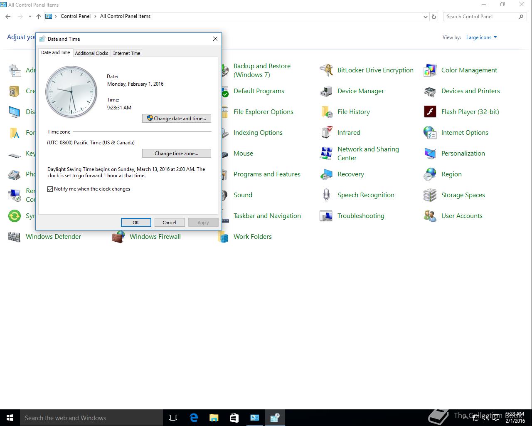Viewport: 532px width, 426px height.
Task: Open the Network and Sharing Center icon
Action: tap(326, 154)
